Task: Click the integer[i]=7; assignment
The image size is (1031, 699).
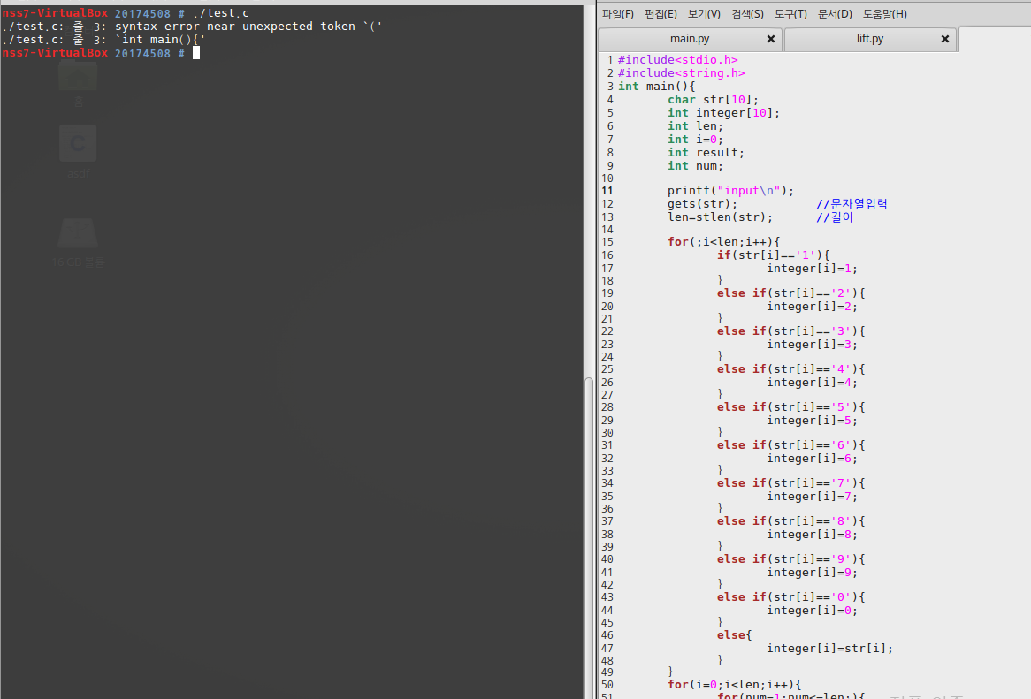Action: (812, 497)
